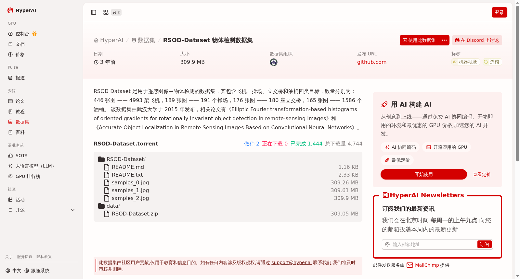Open 隐私政策 footer link
The width and height of the screenshot is (520, 279).
[x=44, y=257]
